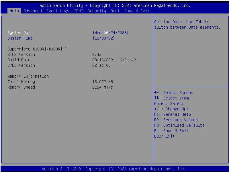Open the Save & Exit tab
The width and height of the screenshot is (229, 172).
click(137, 11)
